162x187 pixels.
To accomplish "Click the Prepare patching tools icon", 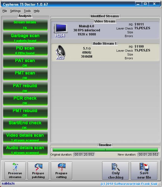I will pos(39,167).
